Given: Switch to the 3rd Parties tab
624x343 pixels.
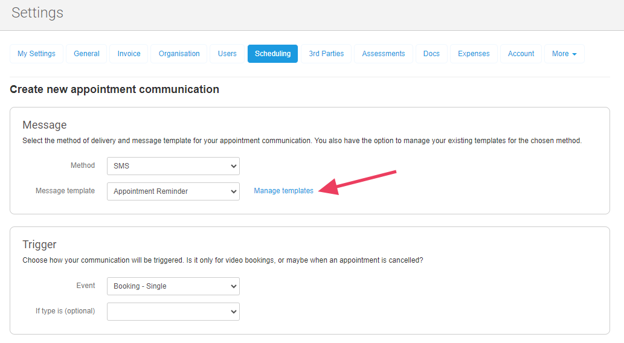Looking at the screenshot, I should [326, 54].
